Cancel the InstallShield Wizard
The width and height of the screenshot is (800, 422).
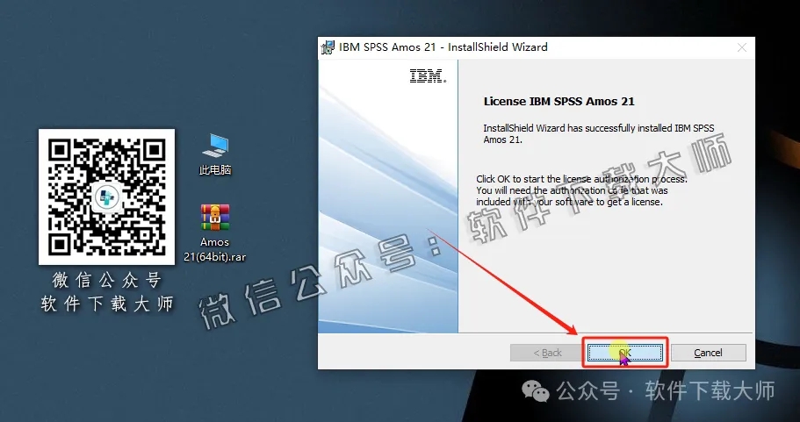point(708,353)
